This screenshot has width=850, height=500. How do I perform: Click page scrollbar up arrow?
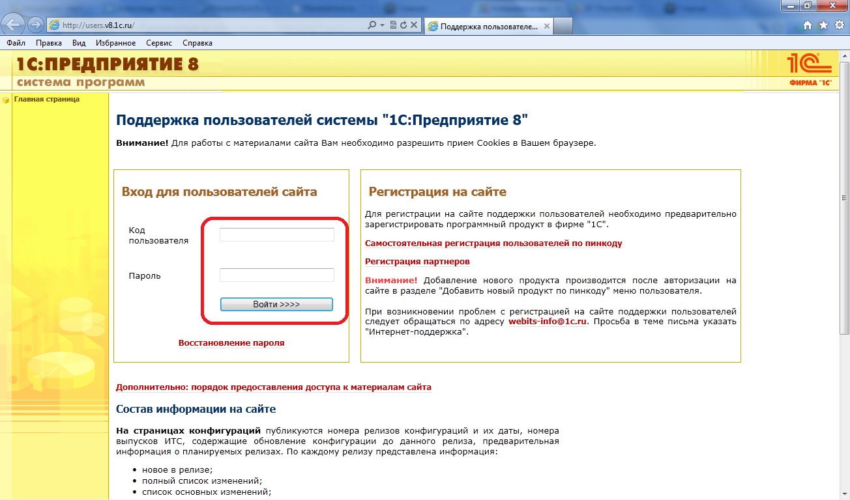pos(844,57)
